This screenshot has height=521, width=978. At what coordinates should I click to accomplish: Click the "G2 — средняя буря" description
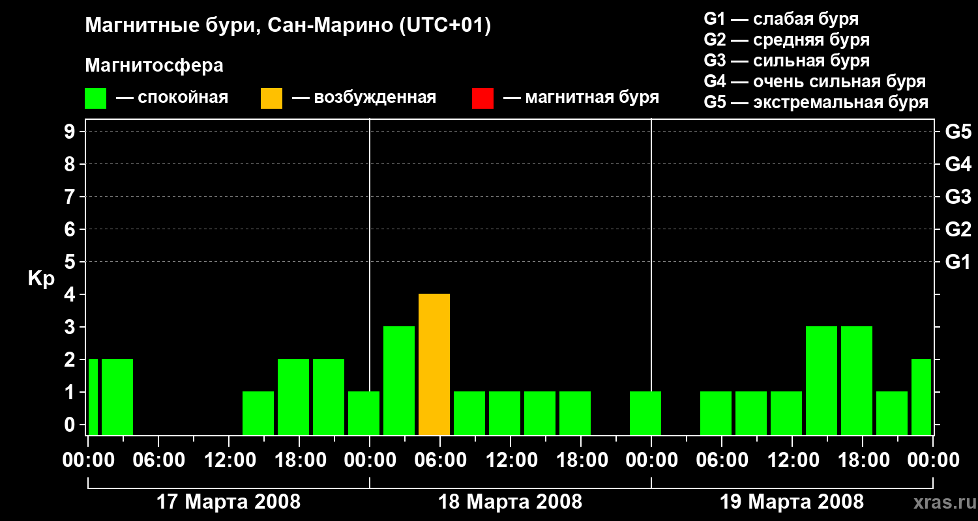tap(787, 40)
